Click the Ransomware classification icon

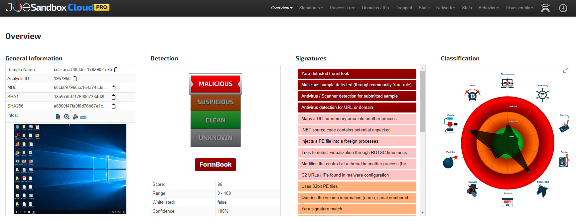(x=507, y=83)
